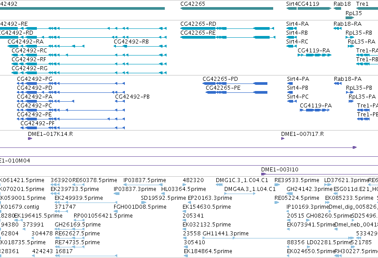Click the CG42492-PE protein label
Screen dimensions: 378x258
click(x=34, y=115)
